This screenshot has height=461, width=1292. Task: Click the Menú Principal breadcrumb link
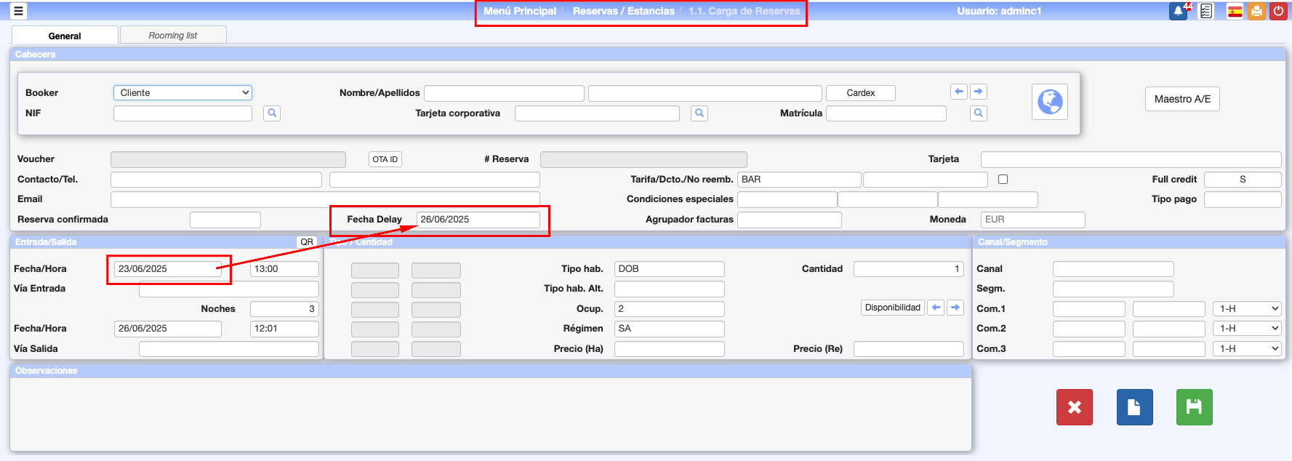(x=520, y=12)
